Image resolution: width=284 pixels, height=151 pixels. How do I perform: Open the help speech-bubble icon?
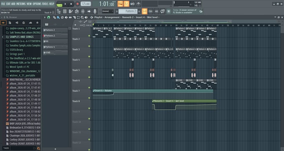click(x=162, y=11)
